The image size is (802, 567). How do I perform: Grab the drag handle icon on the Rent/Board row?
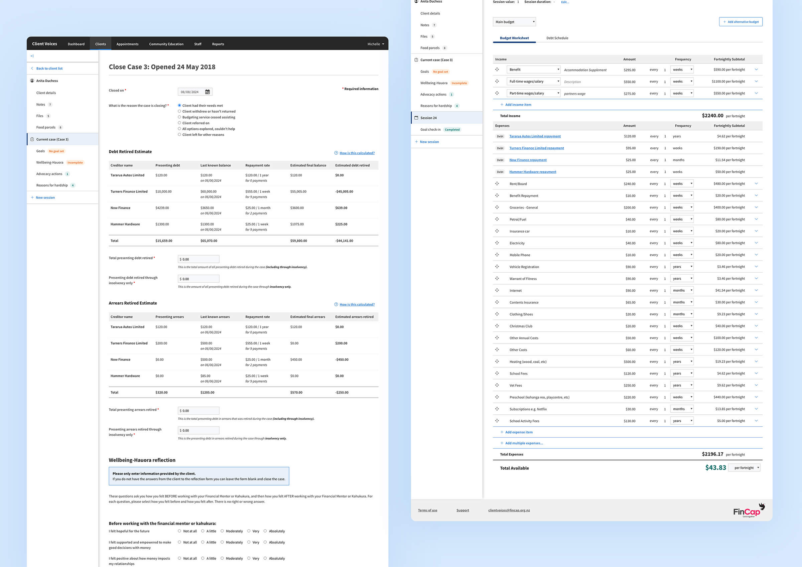click(x=497, y=184)
